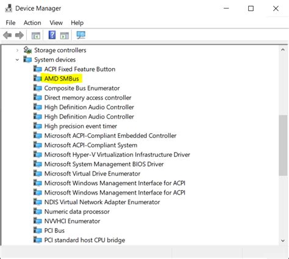
Task: Collapse the System devices category
Action: click(x=18, y=60)
